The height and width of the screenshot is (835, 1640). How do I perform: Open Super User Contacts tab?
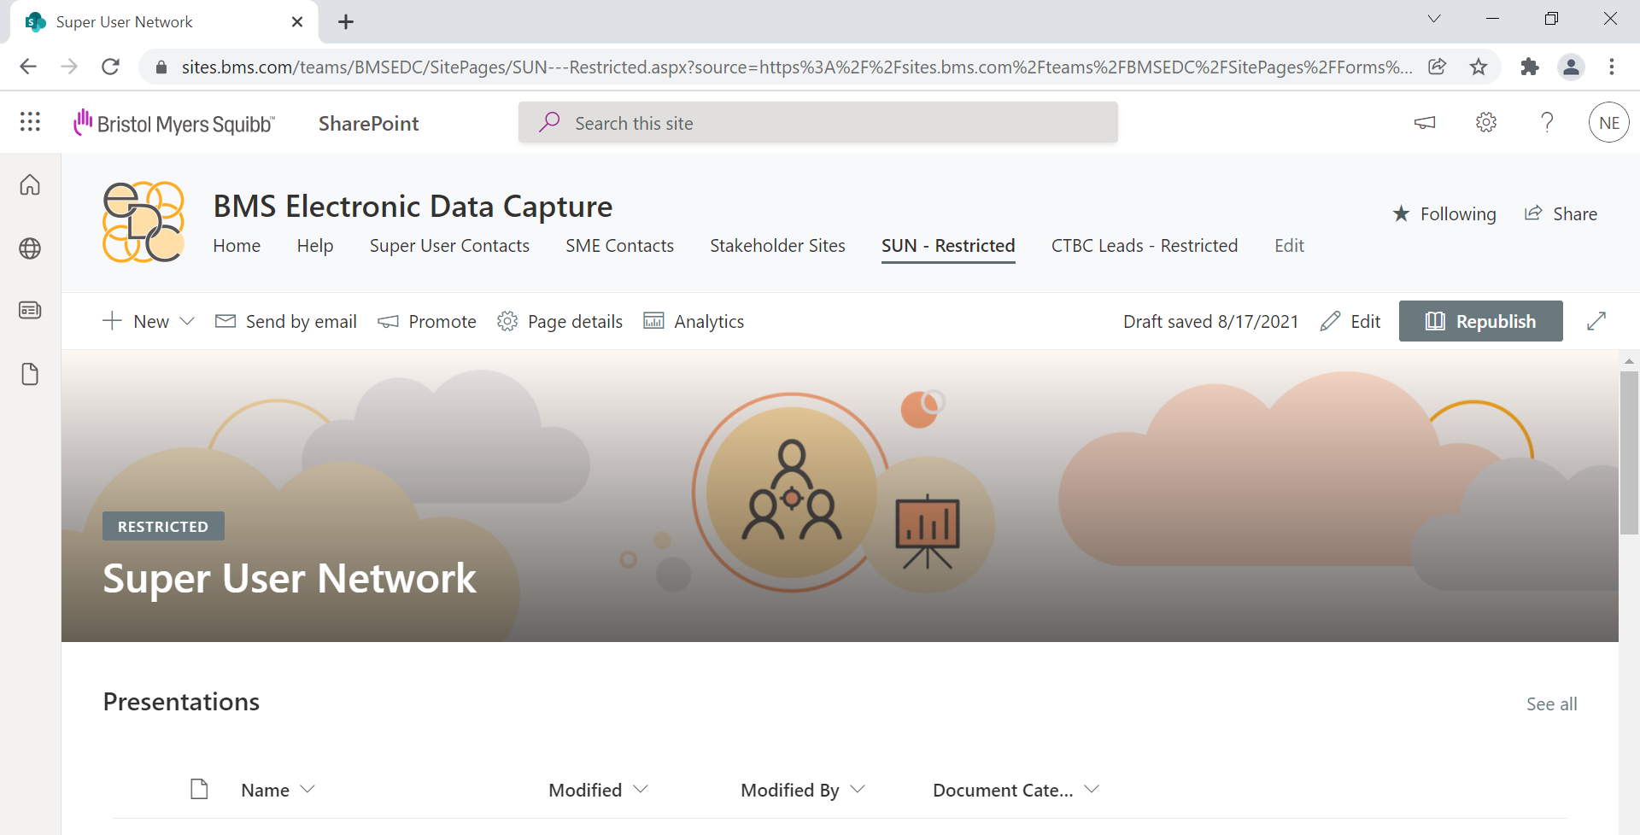point(449,246)
